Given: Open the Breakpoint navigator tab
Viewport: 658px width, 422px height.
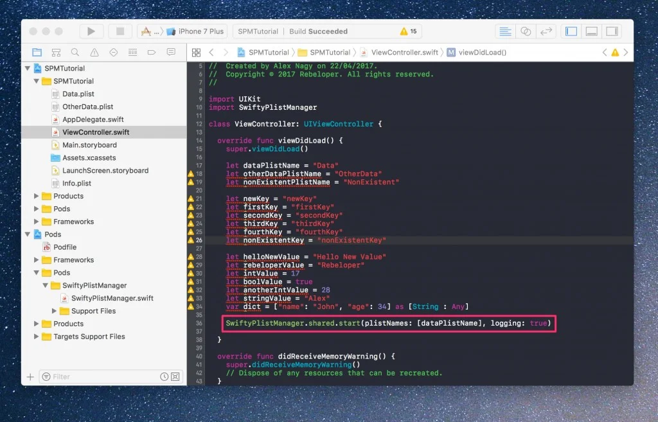Looking at the screenshot, I should 152,53.
